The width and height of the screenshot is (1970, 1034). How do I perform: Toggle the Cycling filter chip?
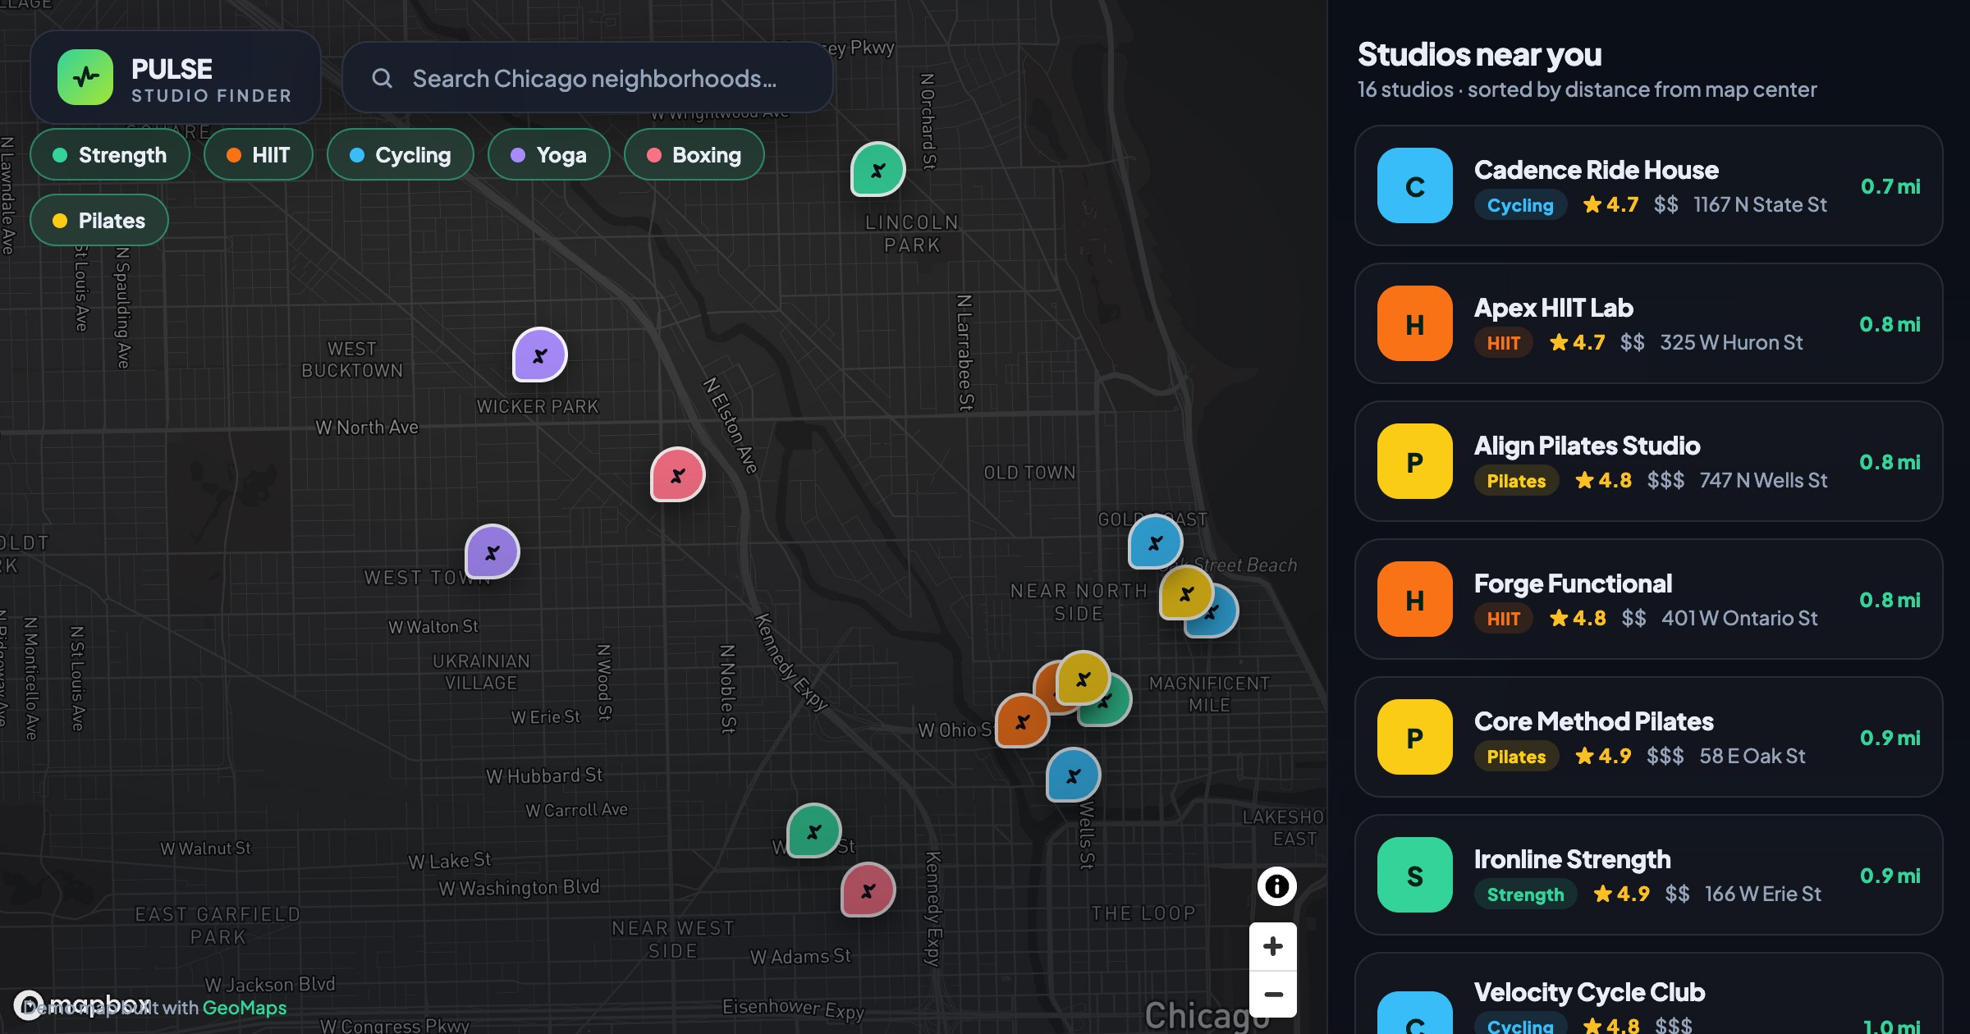401,154
